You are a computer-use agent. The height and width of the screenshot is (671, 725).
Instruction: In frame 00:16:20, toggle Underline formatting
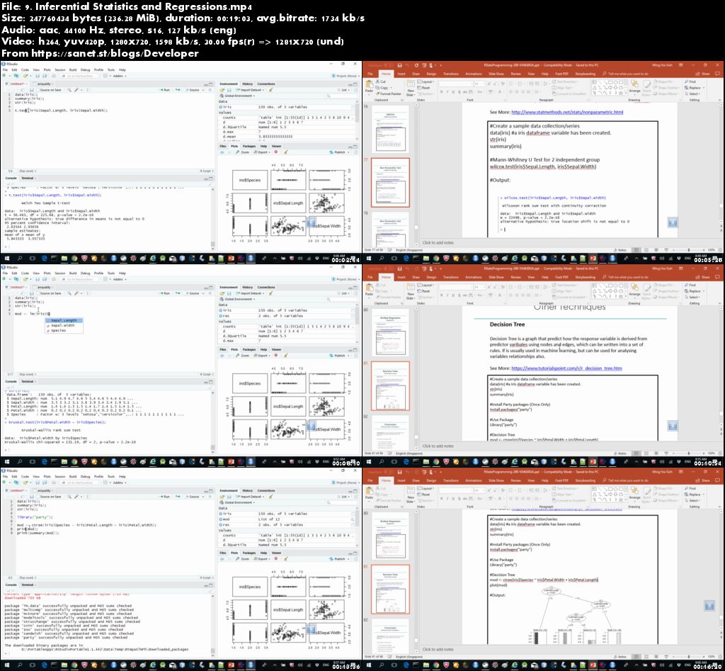coord(453,498)
